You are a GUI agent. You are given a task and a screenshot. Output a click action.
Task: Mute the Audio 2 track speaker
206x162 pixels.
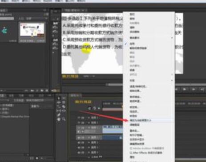79,142
